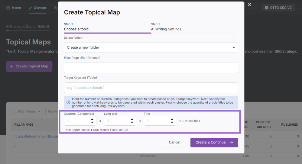Select the pickleball keyword cell
The width and height of the screenshot is (302, 164).
click(147, 156)
